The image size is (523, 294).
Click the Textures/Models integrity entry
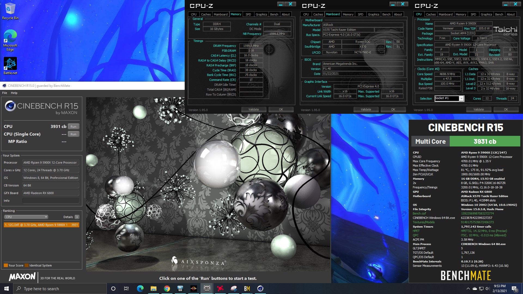[x=424, y=222]
